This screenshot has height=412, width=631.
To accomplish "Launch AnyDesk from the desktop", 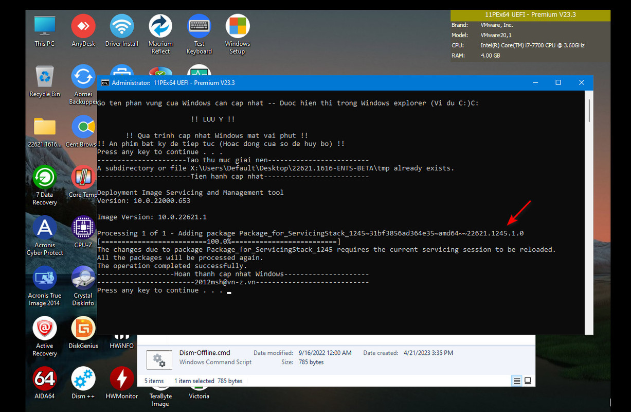I will 83,31.
